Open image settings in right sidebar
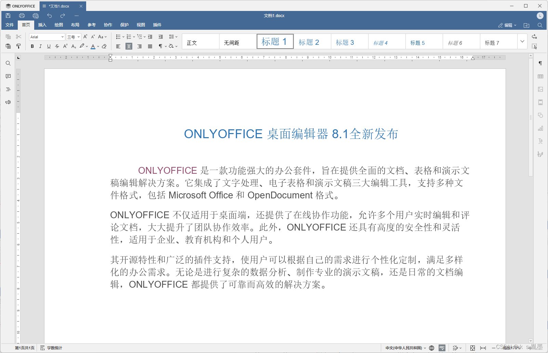 540,89
